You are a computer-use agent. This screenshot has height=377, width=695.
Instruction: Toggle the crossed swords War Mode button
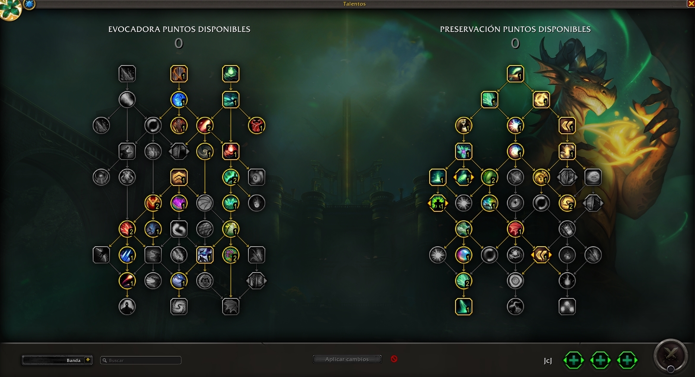click(x=670, y=356)
